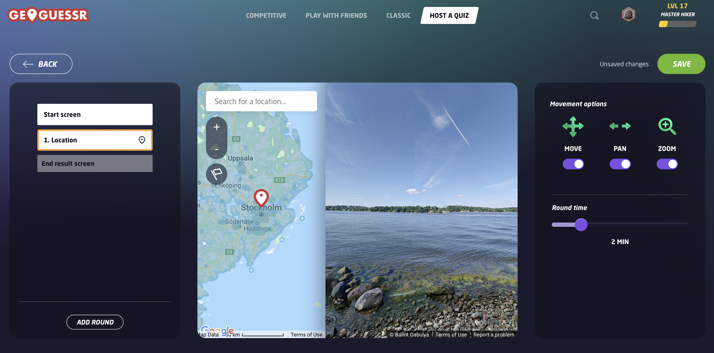The image size is (714, 353).
Task: Turn off the Pan toggle
Action: [620, 164]
